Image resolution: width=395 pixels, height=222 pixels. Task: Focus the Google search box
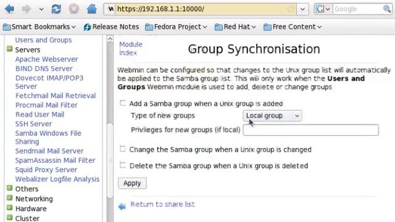coord(358,9)
